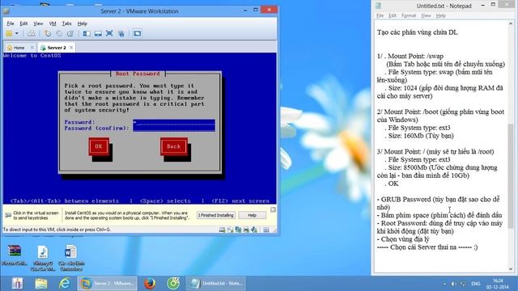The width and height of the screenshot is (518, 291).
Task: Open the File menu in Notepad
Action: [x=380, y=15]
